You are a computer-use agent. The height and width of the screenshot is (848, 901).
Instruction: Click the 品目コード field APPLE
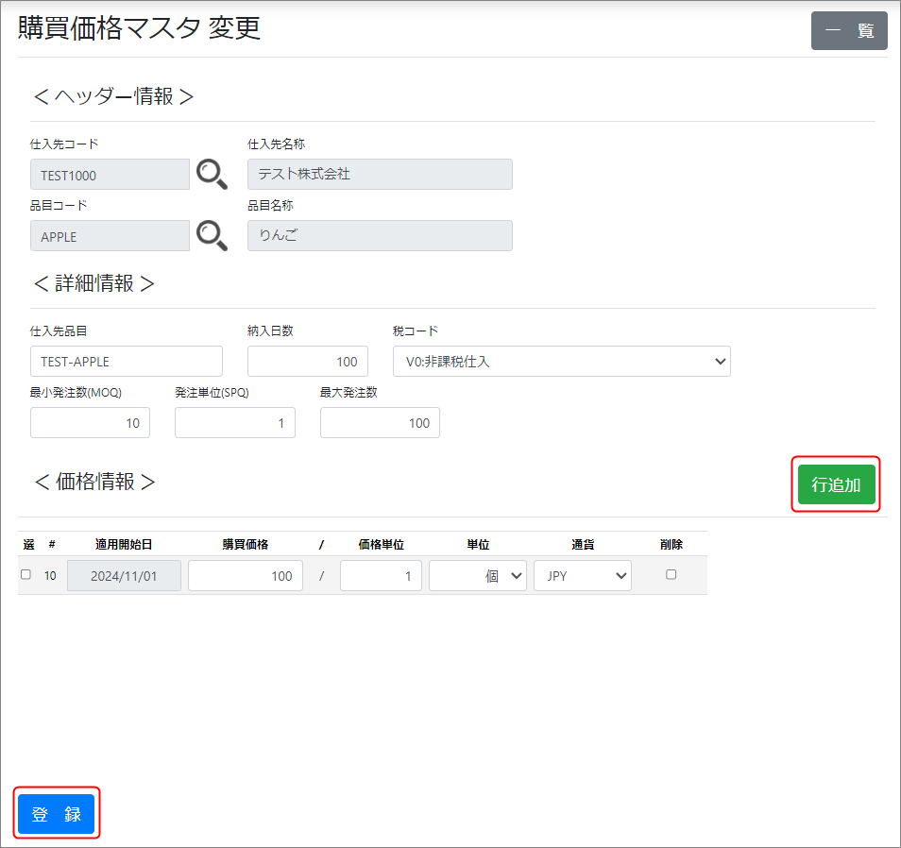coord(110,236)
